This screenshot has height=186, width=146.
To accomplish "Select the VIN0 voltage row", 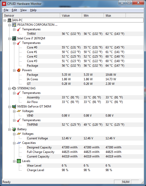I will pos(85,116).
